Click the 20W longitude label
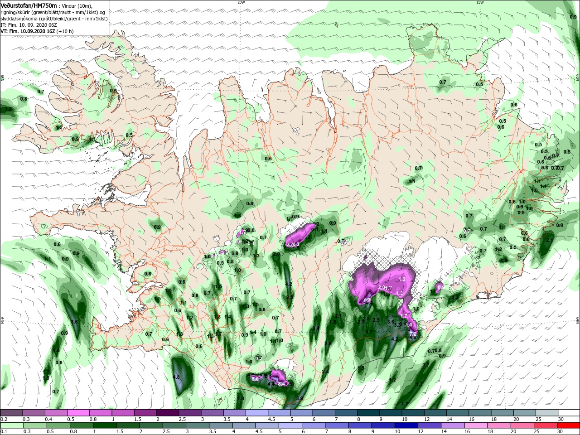 (x=241, y=2)
